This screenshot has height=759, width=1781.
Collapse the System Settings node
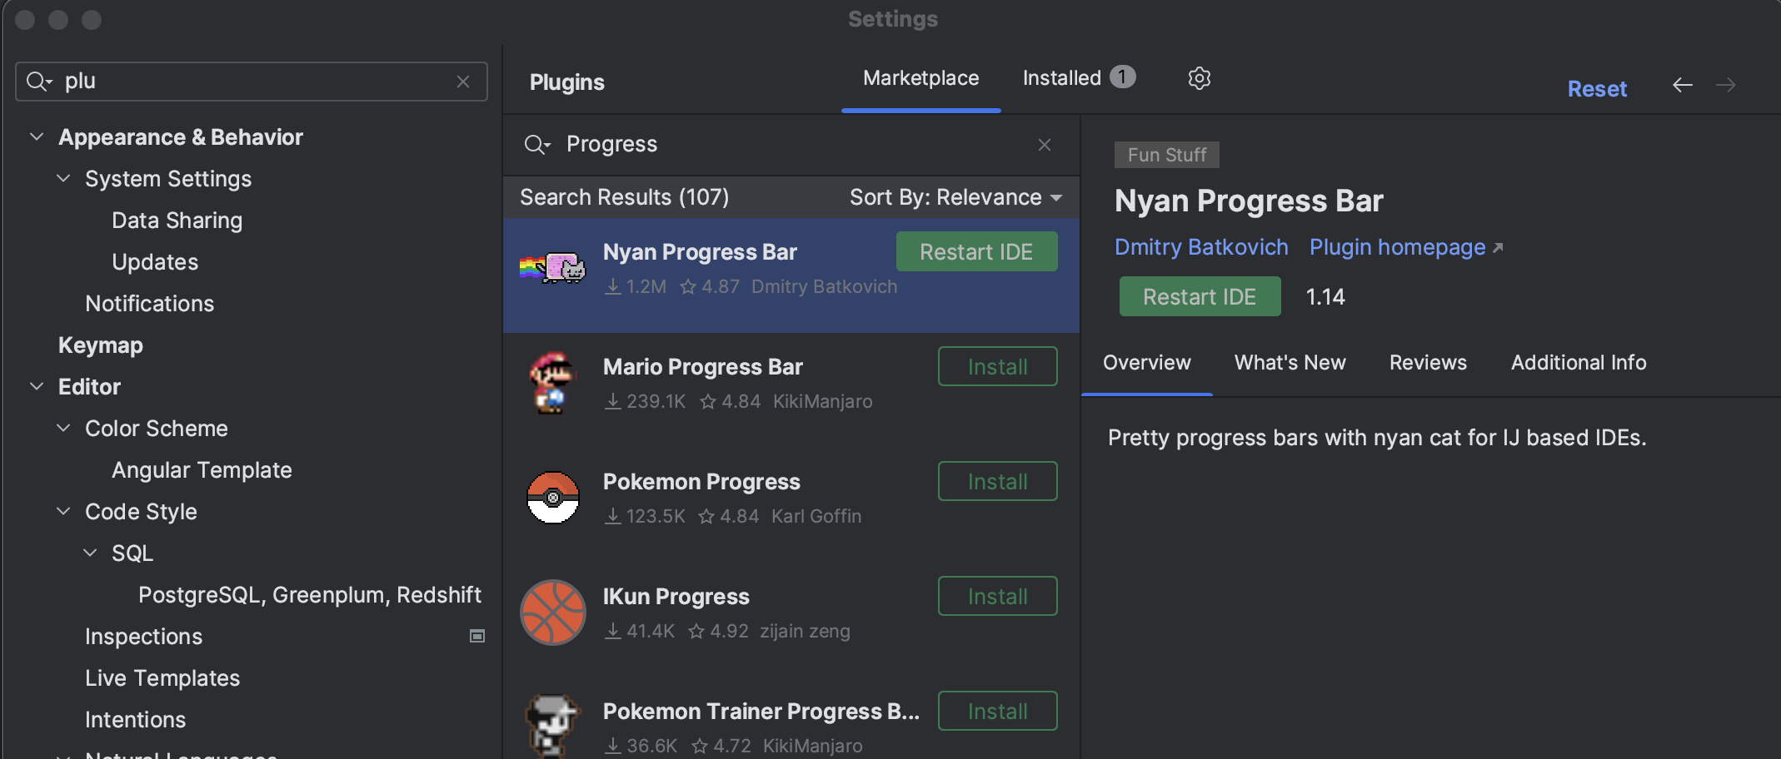[x=63, y=178]
